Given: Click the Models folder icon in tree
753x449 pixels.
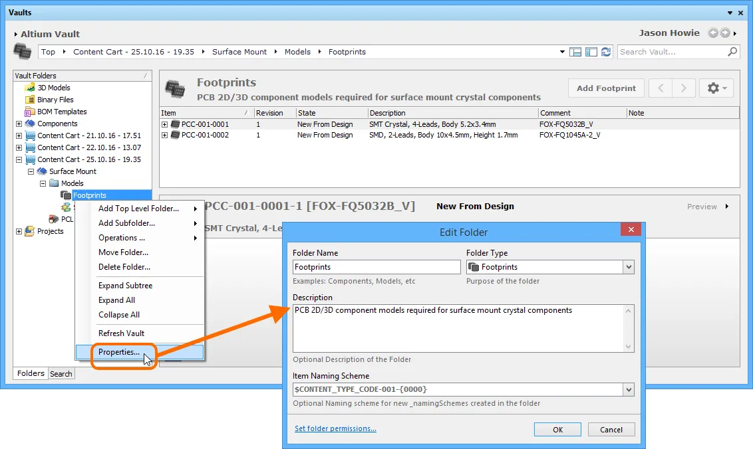Looking at the screenshot, I should [54, 183].
